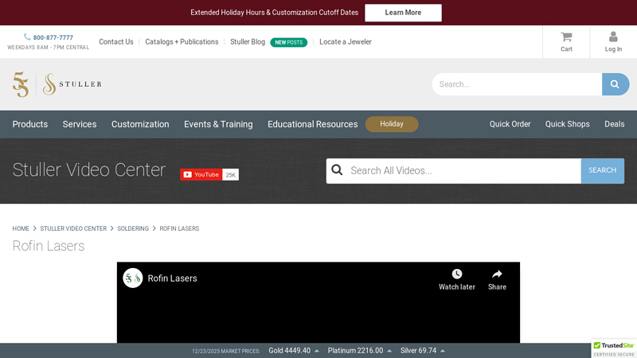Share the Rofin Lasers video
Screen dimensions: 637x358
pyautogui.click(x=497, y=274)
